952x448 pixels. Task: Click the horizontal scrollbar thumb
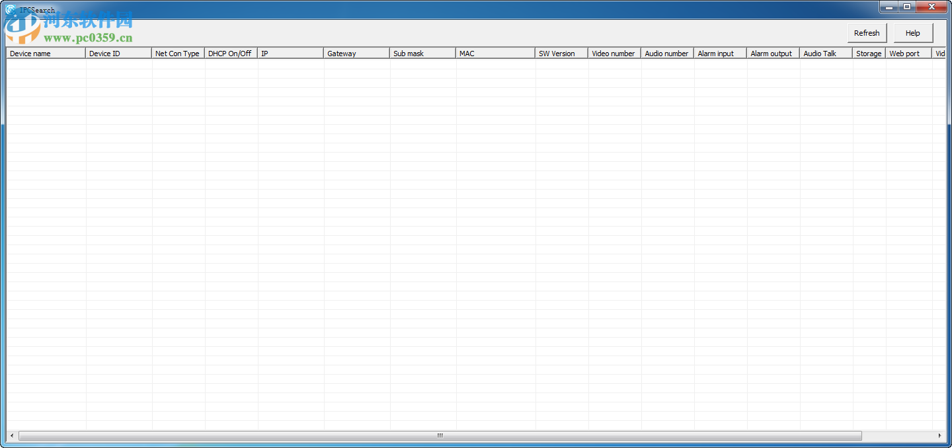coord(440,436)
